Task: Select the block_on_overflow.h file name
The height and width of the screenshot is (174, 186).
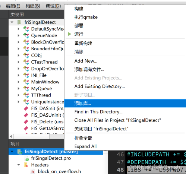Action: pos(59,171)
